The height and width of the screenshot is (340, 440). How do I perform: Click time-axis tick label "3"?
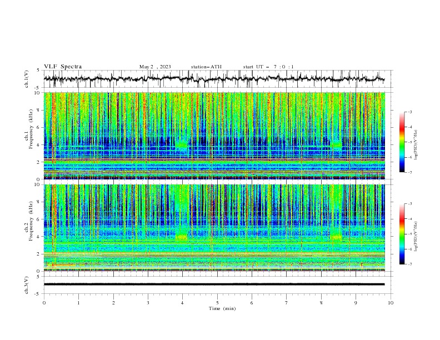point(148,303)
